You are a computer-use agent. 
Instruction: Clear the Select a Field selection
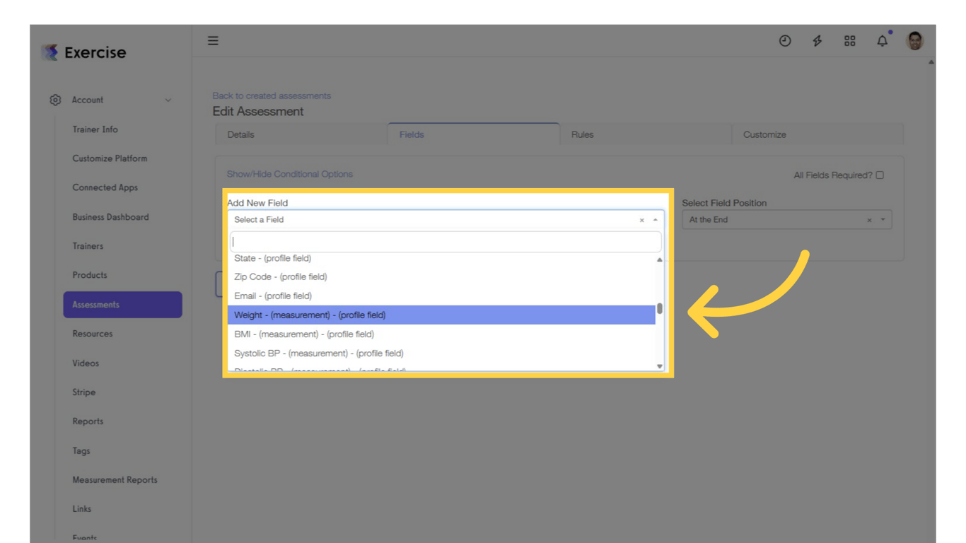[641, 220]
